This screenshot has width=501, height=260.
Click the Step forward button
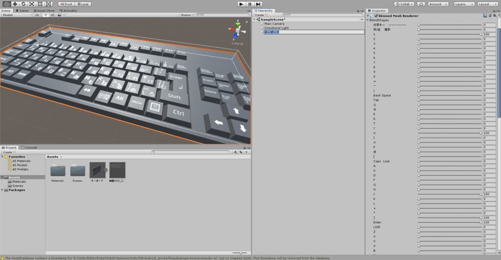pos(258,4)
